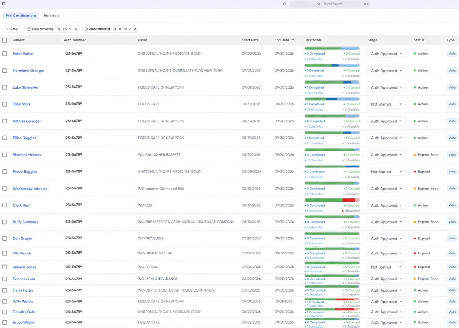Click Visits type badge for Peter Parker
Screen dimensions: 459x328
452,54
